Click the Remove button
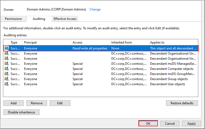Image resolution: width=205 pixels, height=129 pixels. click(37, 103)
